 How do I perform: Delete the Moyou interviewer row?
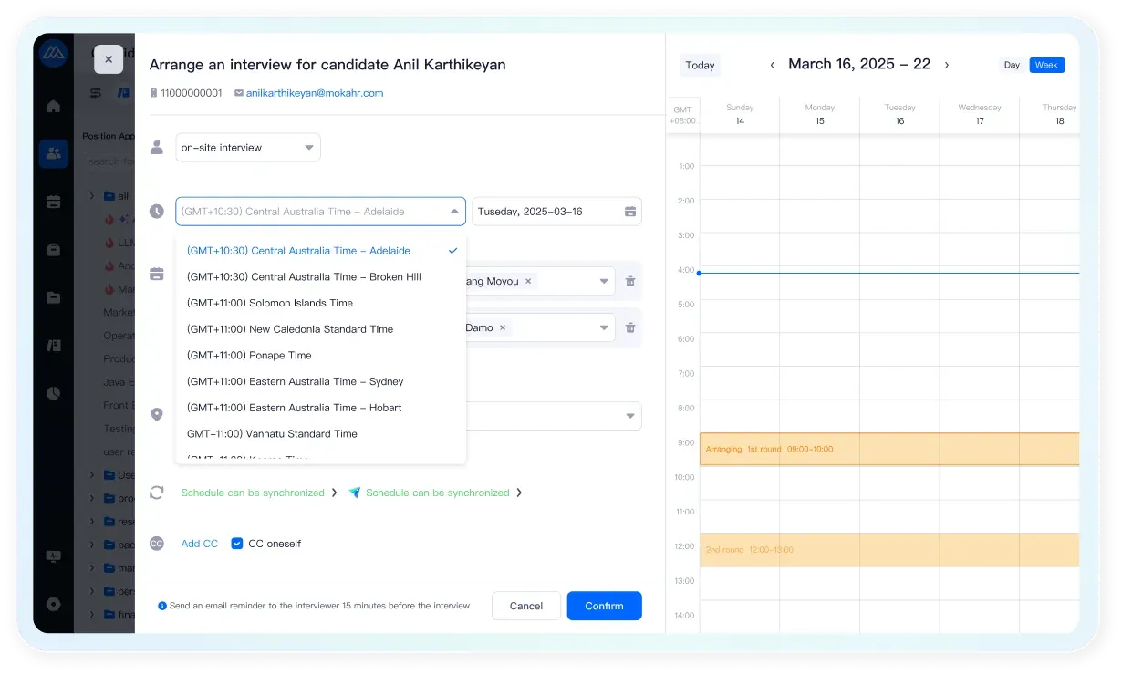[x=630, y=281]
